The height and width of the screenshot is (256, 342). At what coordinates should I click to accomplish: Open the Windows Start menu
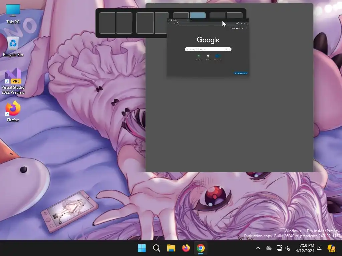pyautogui.click(x=142, y=248)
